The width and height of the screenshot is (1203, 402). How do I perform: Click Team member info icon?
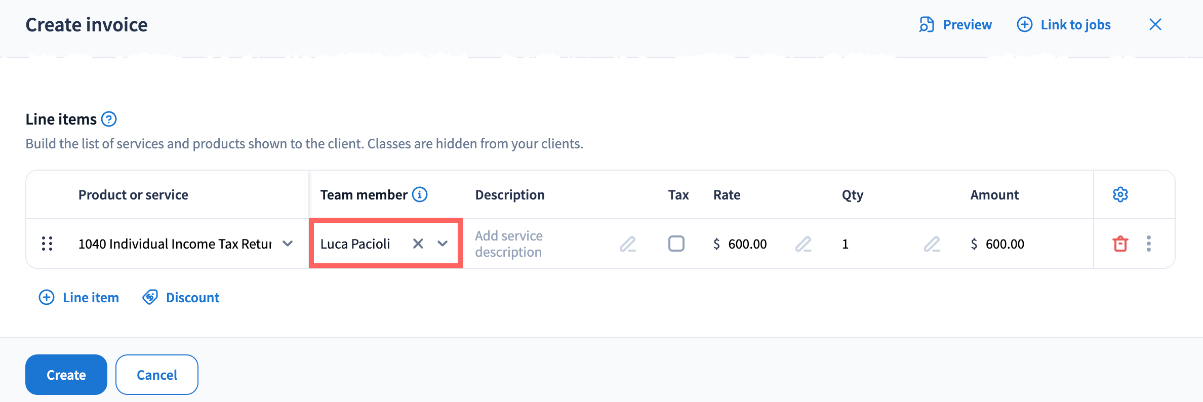click(x=420, y=194)
